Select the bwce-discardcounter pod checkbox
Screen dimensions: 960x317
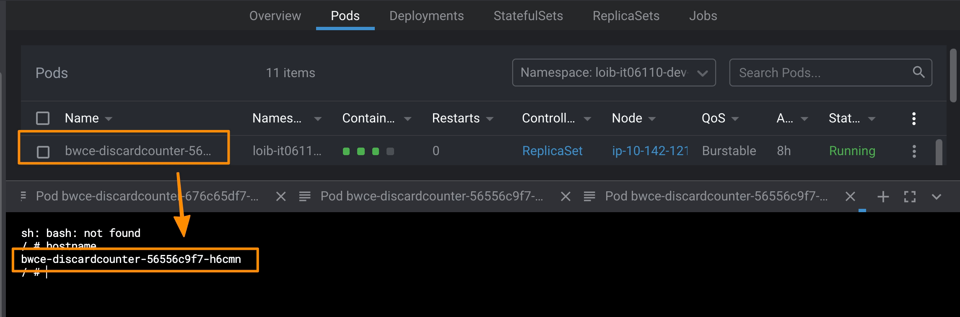click(42, 152)
